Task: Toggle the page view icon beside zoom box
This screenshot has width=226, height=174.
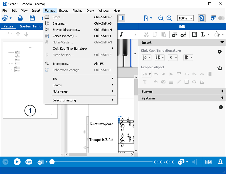Action: pyautogui.click(x=201, y=18)
